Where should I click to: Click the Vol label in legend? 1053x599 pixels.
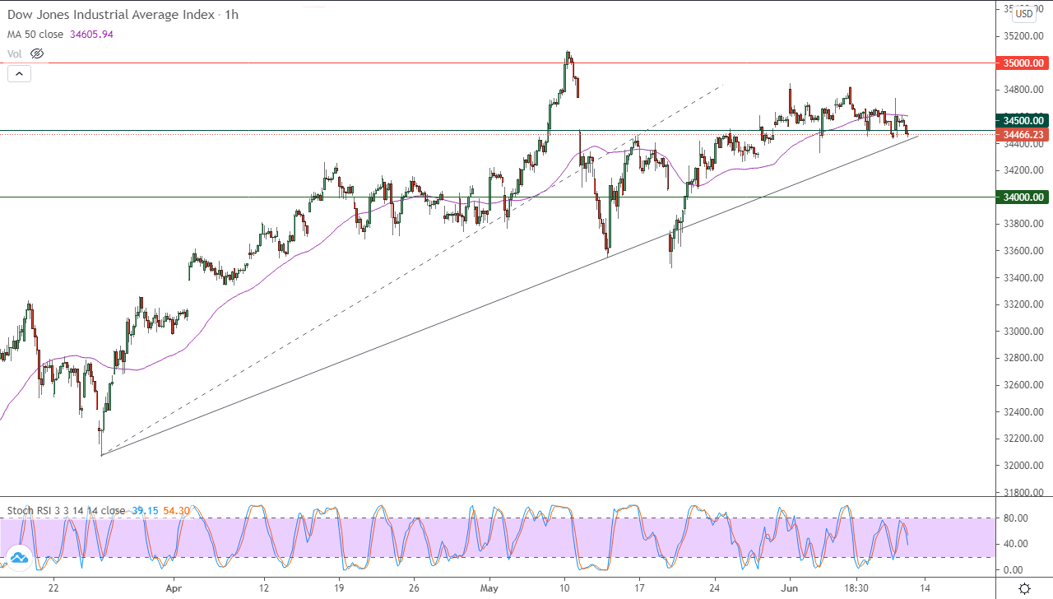(15, 53)
